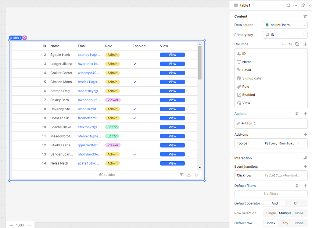This screenshot has width=312, height=228.
Task: Select the Signup date column item
Action: point(251,78)
